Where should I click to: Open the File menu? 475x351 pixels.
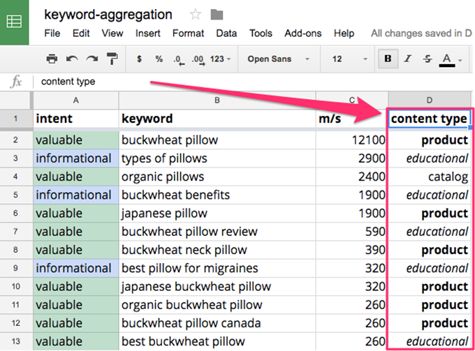pos(52,33)
